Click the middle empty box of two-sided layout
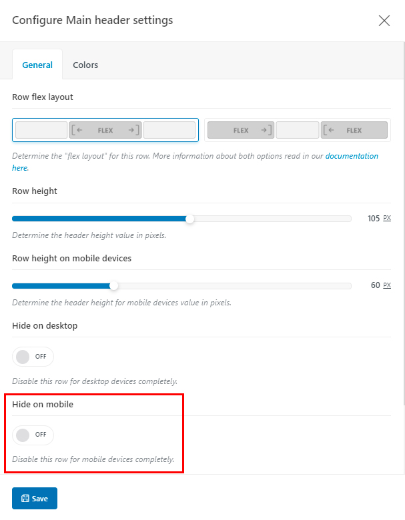This screenshot has height=520, width=405. click(297, 130)
